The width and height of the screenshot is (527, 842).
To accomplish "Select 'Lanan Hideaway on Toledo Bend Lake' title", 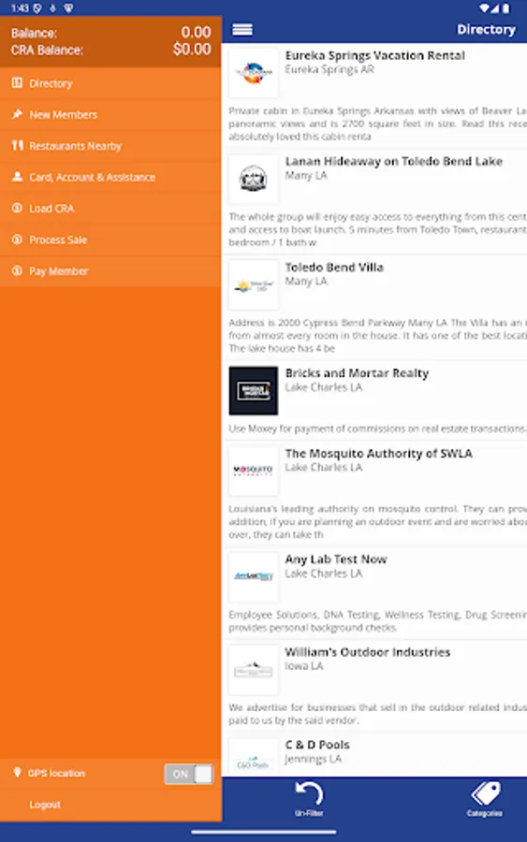I will click(394, 161).
